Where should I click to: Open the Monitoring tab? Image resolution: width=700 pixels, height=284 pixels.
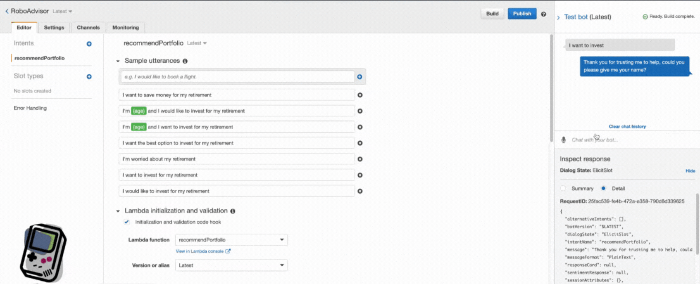126,28
